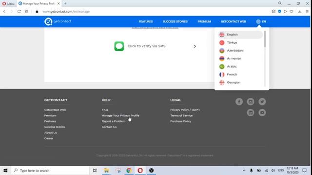Open the Features footer link
The image size is (312, 175).
click(x=50, y=121)
